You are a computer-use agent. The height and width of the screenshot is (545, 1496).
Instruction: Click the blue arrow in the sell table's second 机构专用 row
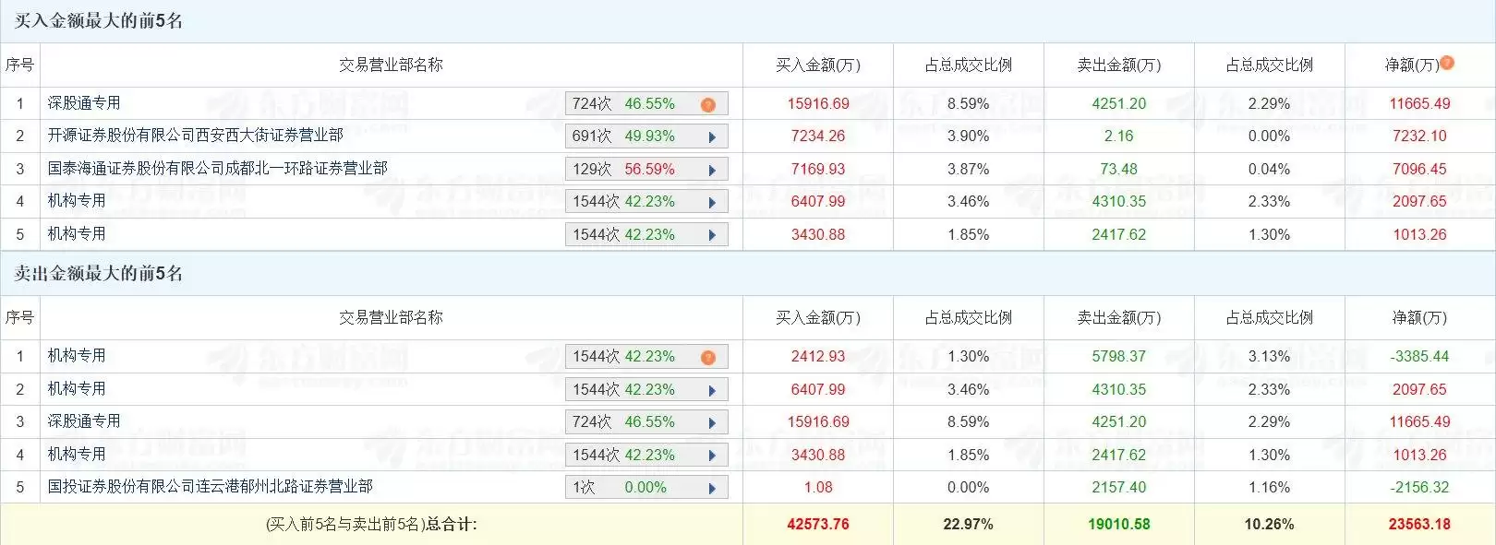coord(712,390)
